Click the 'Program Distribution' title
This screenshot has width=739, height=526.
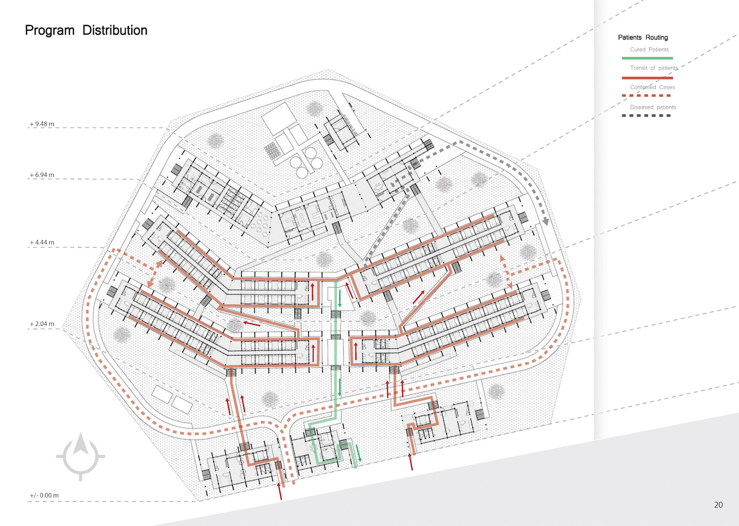click(x=86, y=30)
